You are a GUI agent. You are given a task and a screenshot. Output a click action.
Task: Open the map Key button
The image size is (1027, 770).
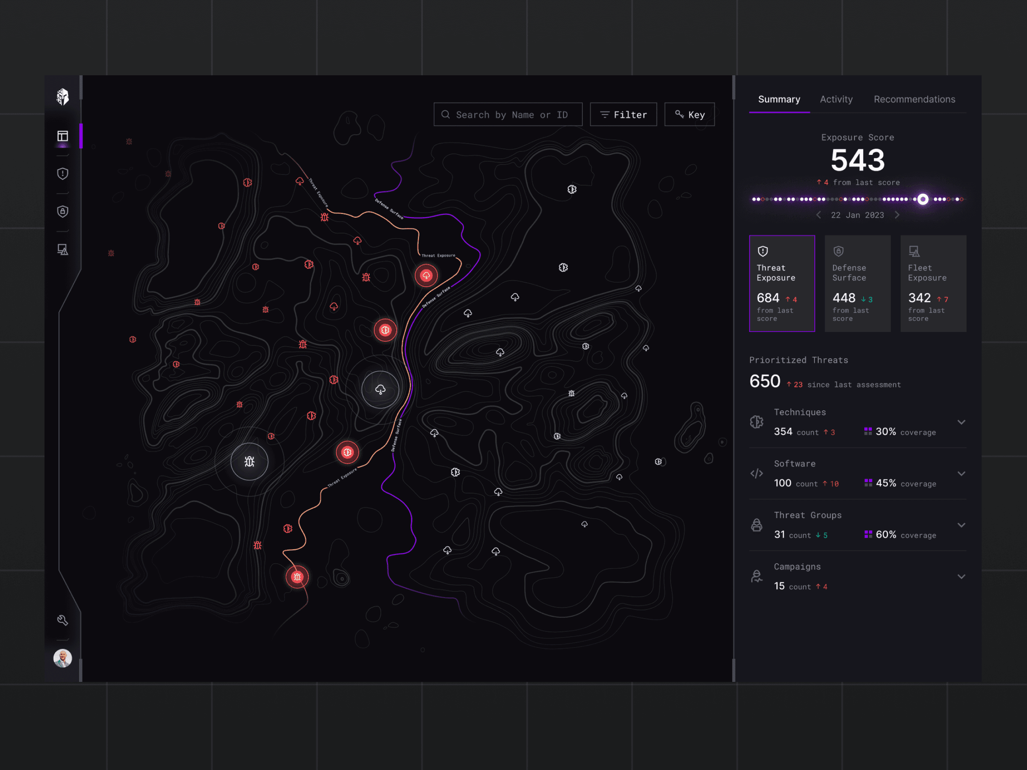pyautogui.click(x=689, y=114)
